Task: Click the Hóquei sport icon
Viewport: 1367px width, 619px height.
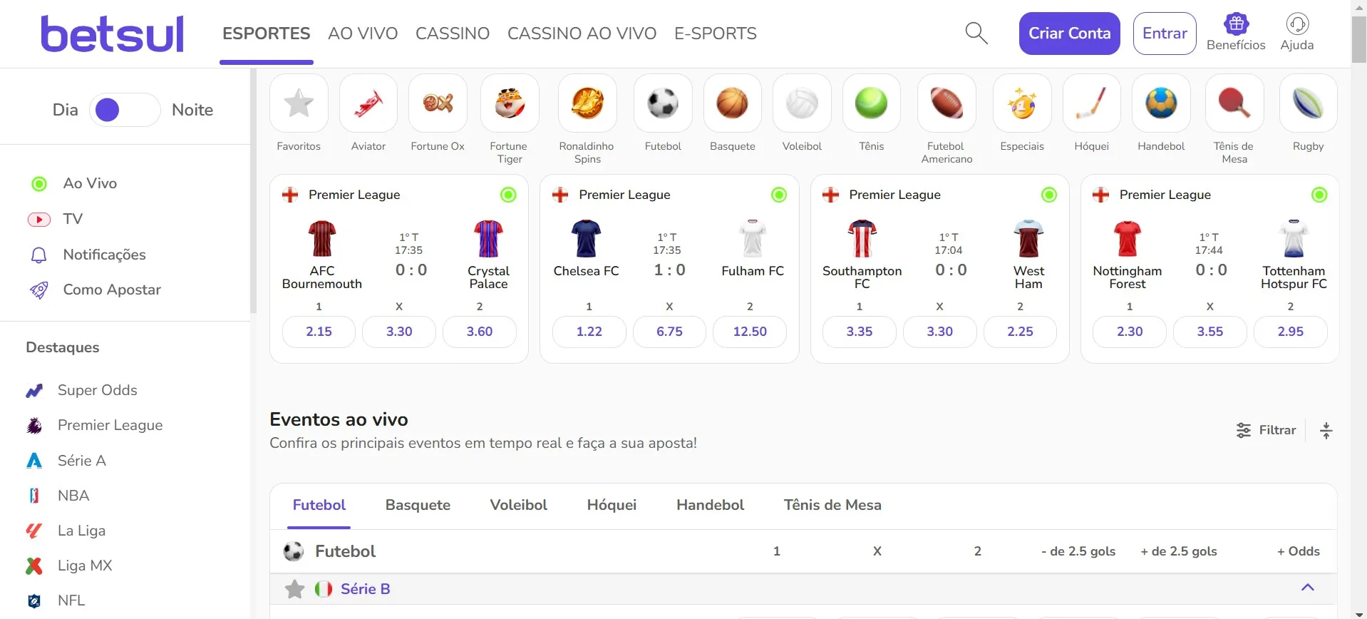Action: 1091,103
